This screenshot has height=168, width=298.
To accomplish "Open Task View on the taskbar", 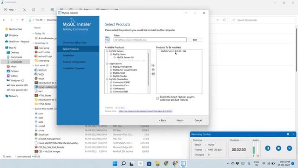I will point(131,163).
